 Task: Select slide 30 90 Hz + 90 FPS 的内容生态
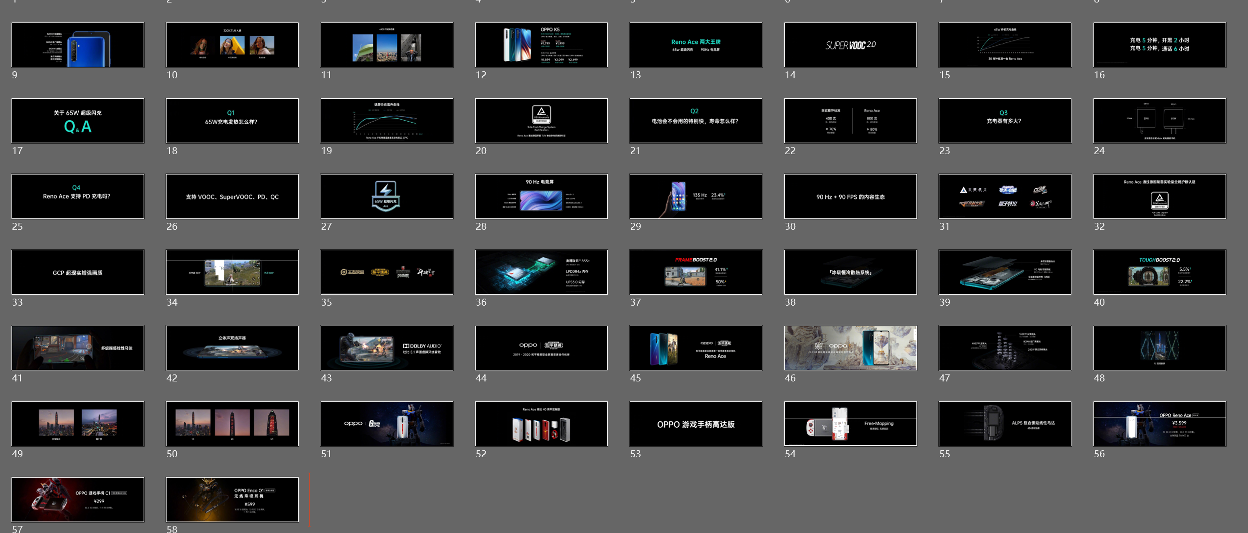[x=851, y=196]
